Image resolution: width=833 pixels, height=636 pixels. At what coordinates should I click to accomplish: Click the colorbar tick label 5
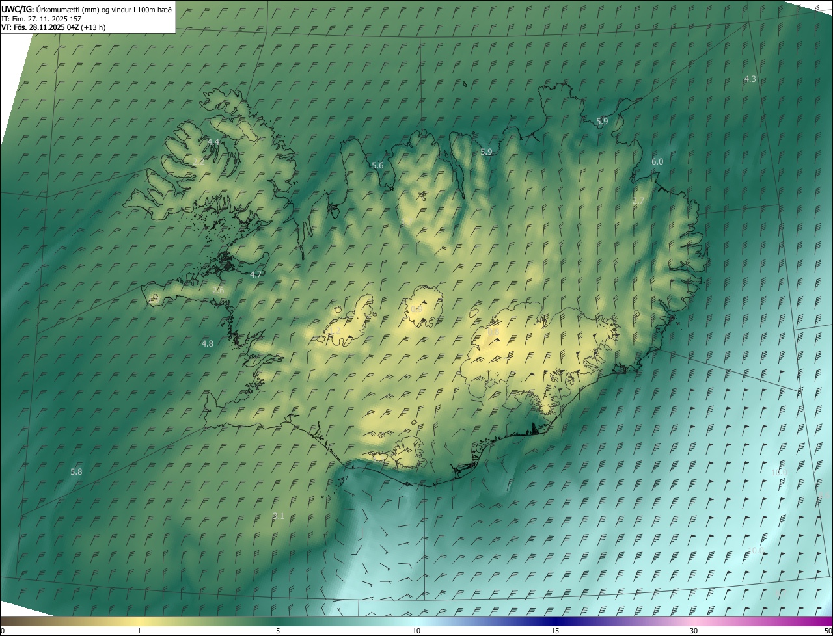tap(278, 631)
